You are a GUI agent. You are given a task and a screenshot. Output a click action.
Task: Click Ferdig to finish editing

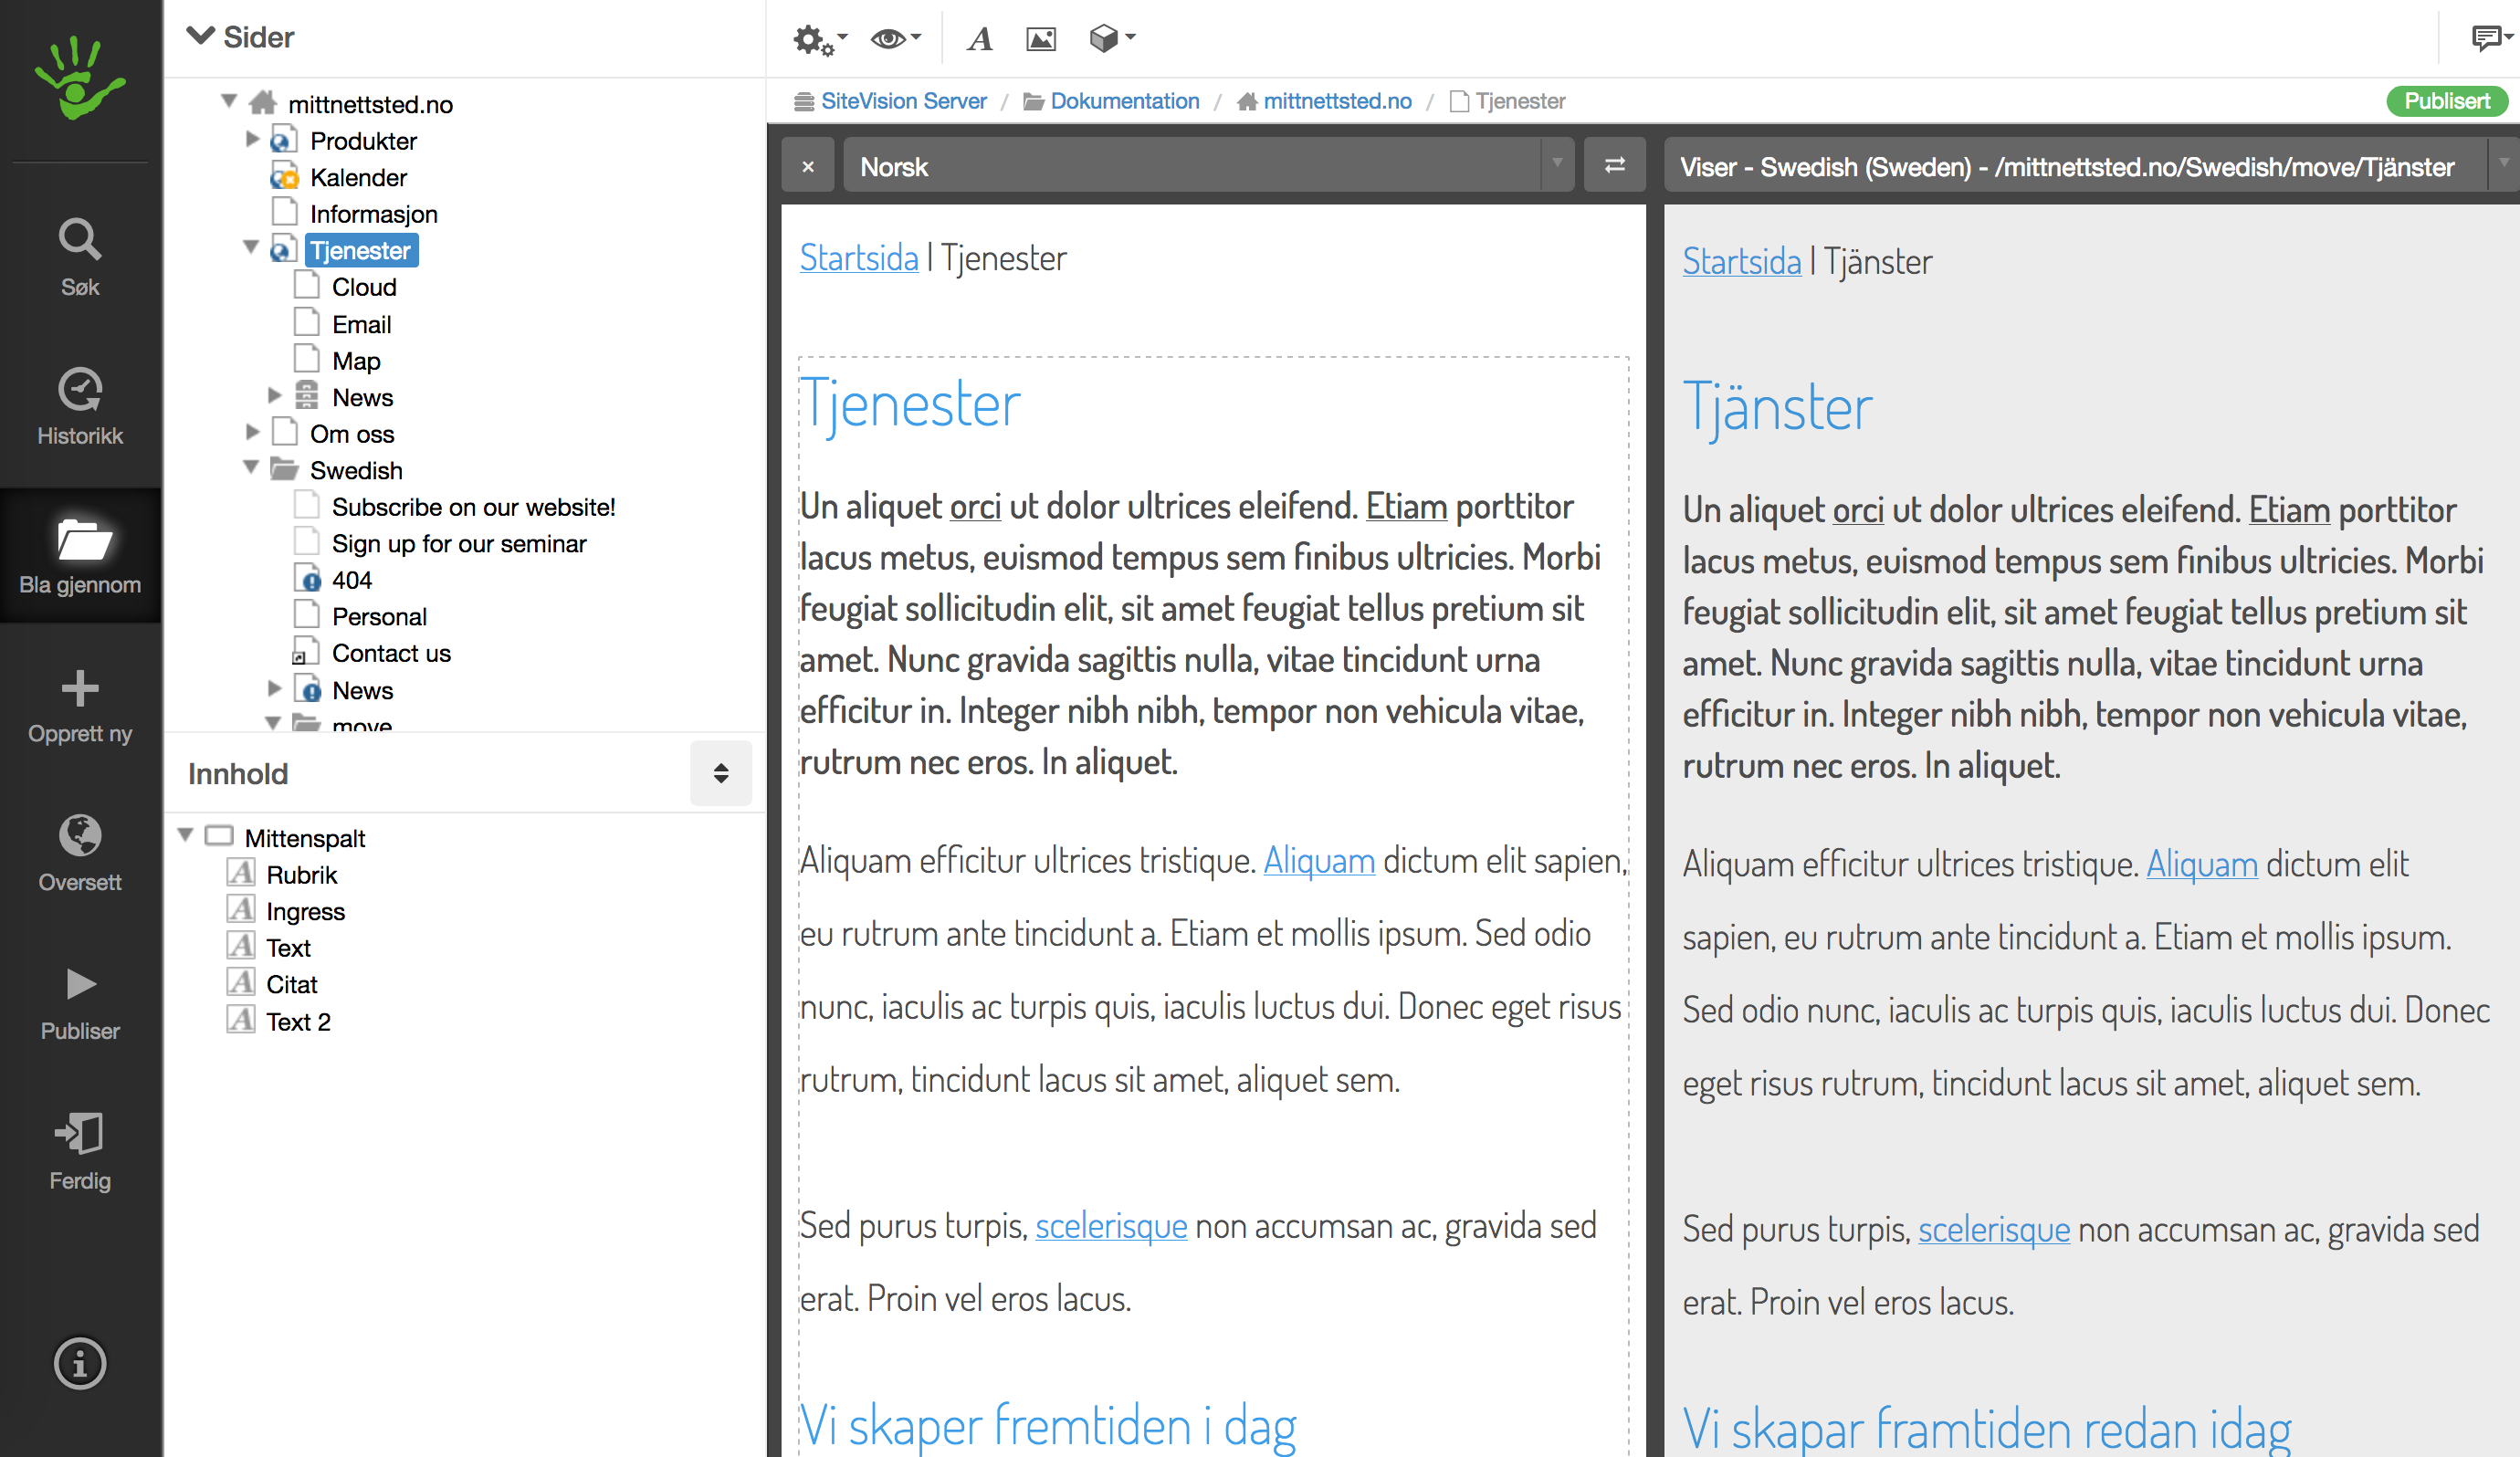pyautogui.click(x=80, y=1152)
